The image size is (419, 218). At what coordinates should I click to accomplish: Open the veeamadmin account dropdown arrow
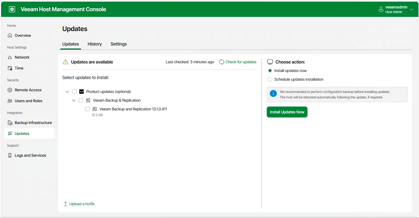tap(411, 10)
